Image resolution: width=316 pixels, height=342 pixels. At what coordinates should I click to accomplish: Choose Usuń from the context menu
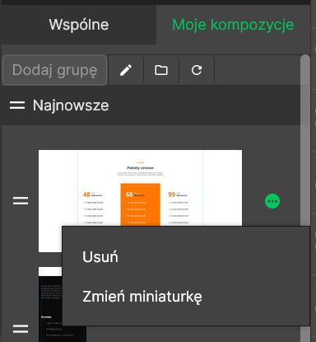tap(100, 257)
